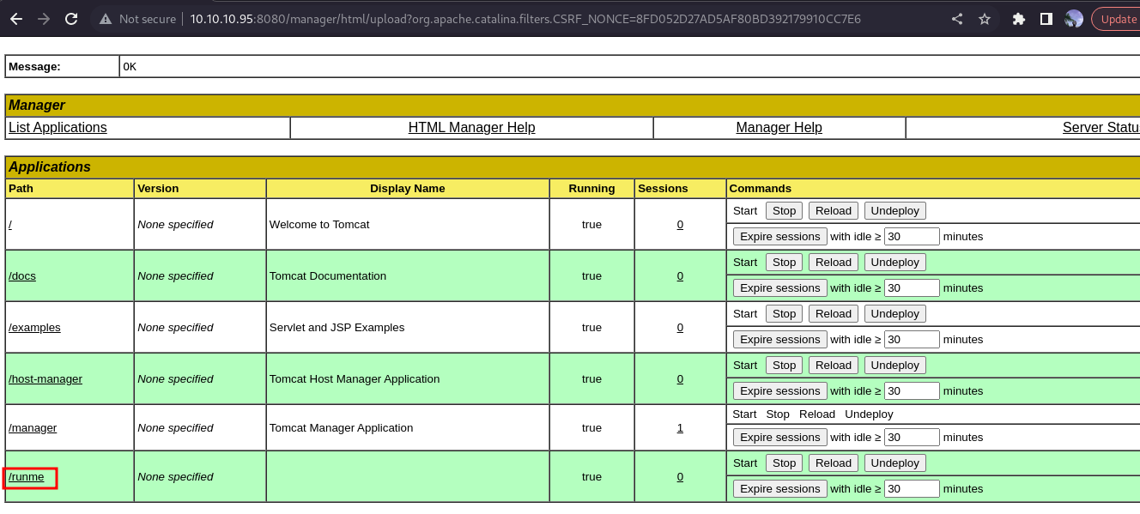Reload the /docs application
The height and width of the screenshot is (514, 1140).
point(834,263)
